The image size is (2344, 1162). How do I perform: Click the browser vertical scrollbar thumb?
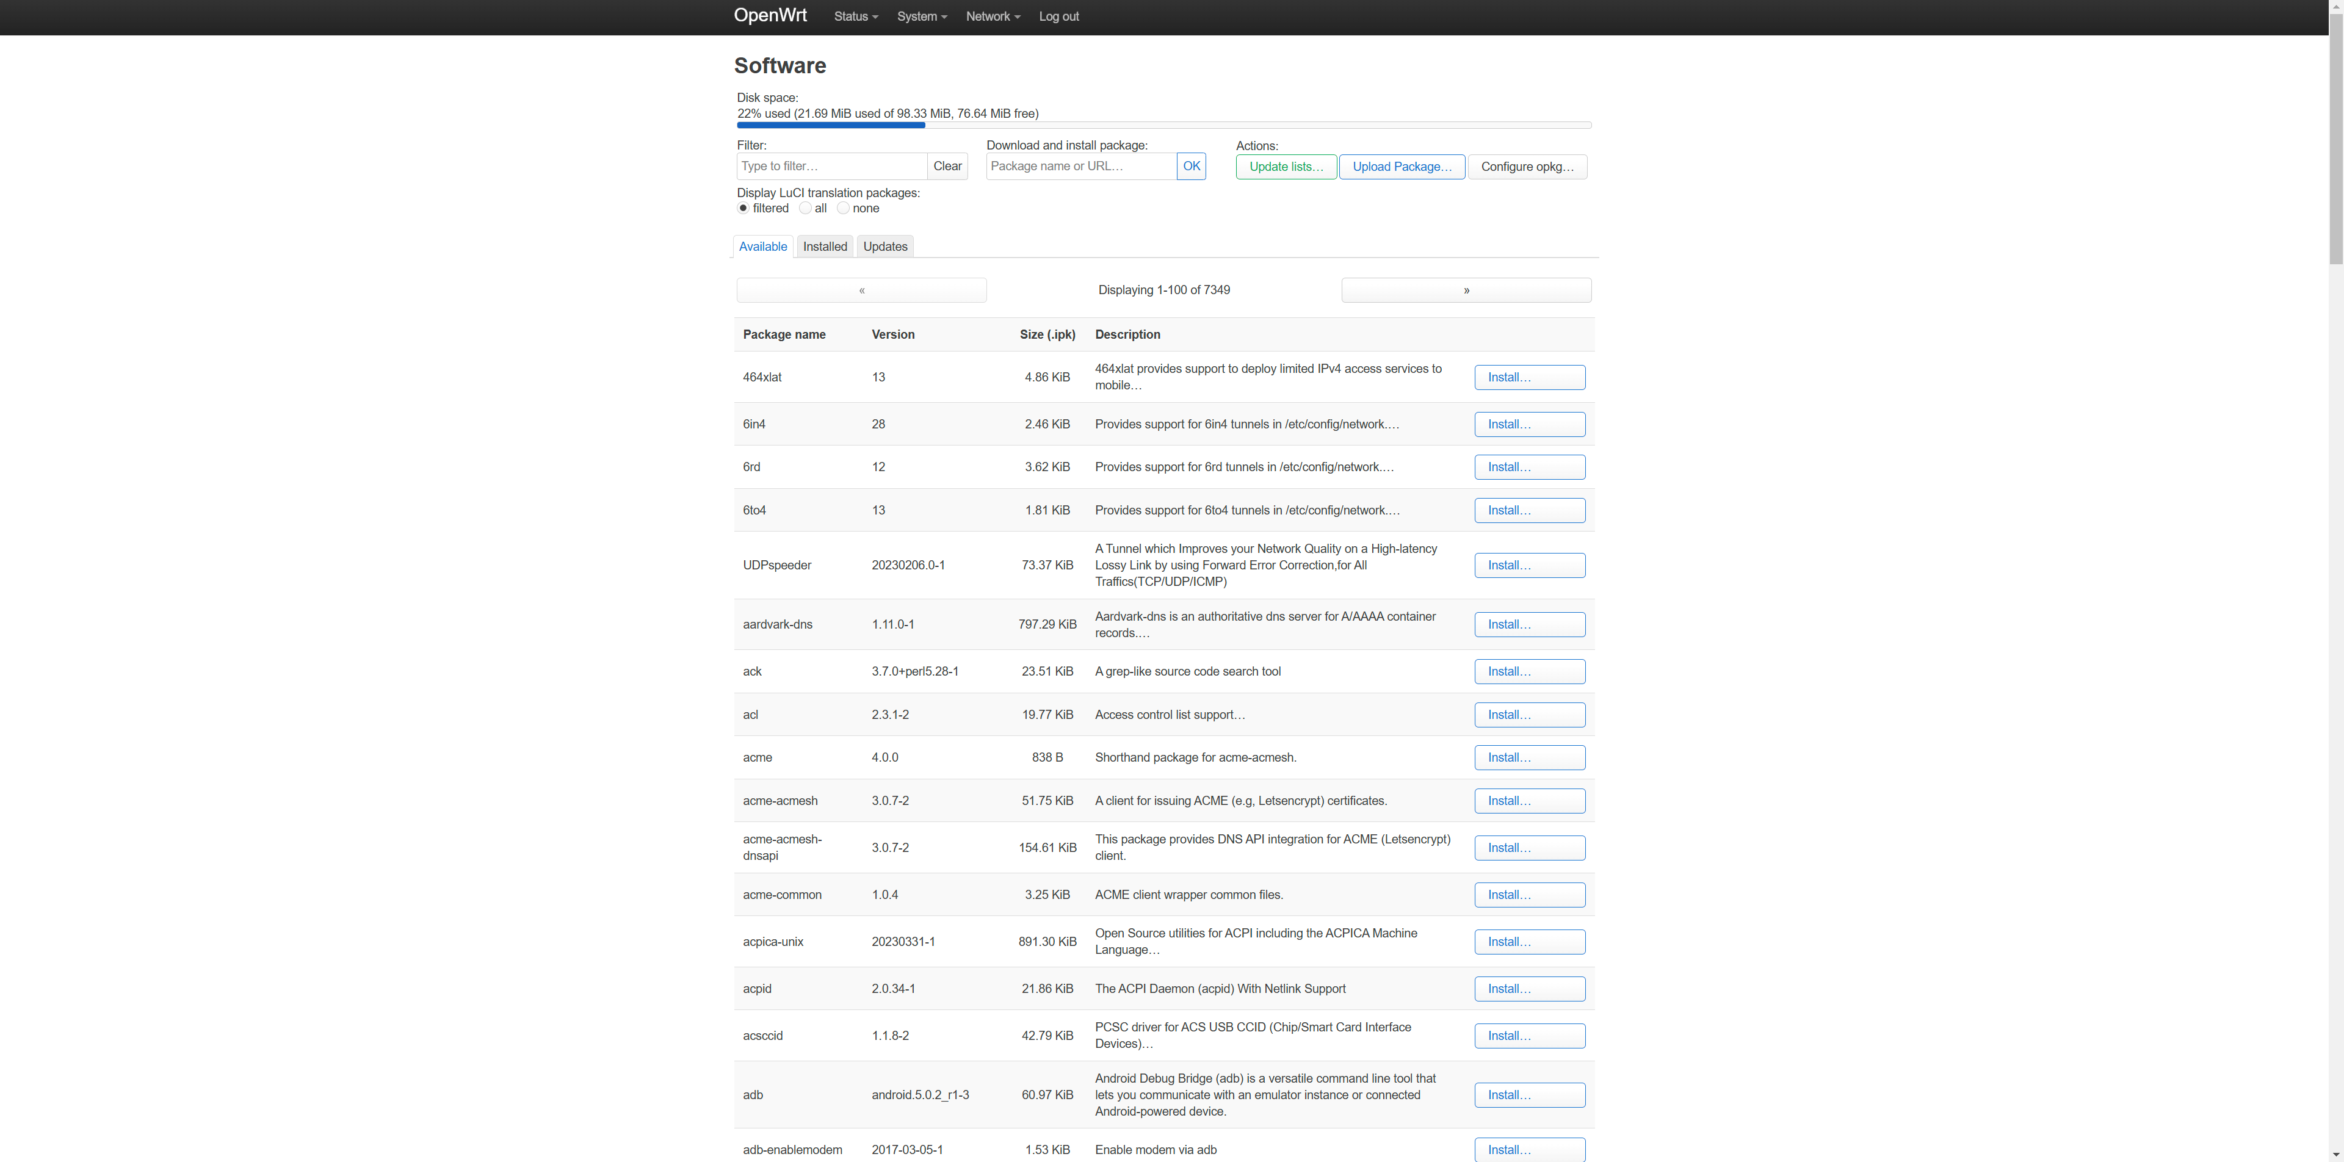(x=2336, y=139)
